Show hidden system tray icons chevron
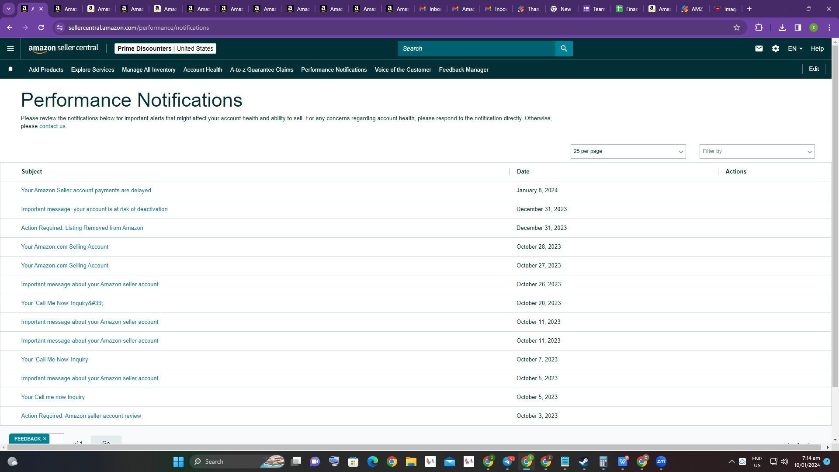This screenshot has height=472, width=839. coord(732,462)
